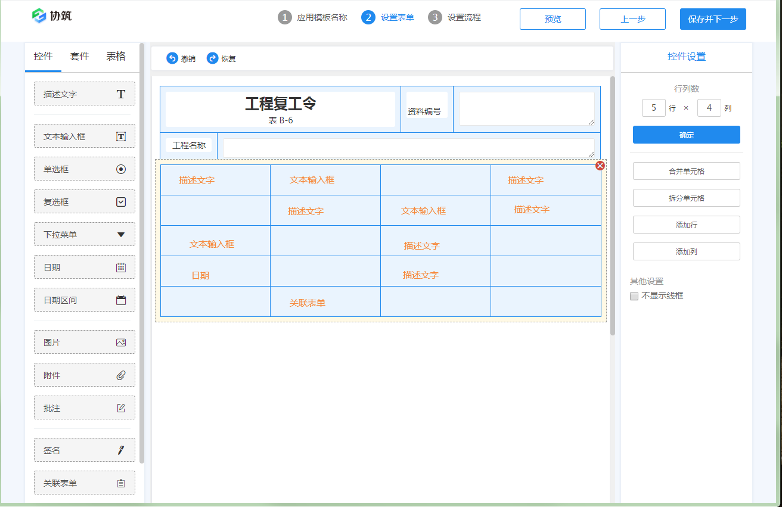Click the row count input showing 5

click(x=653, y=108)
